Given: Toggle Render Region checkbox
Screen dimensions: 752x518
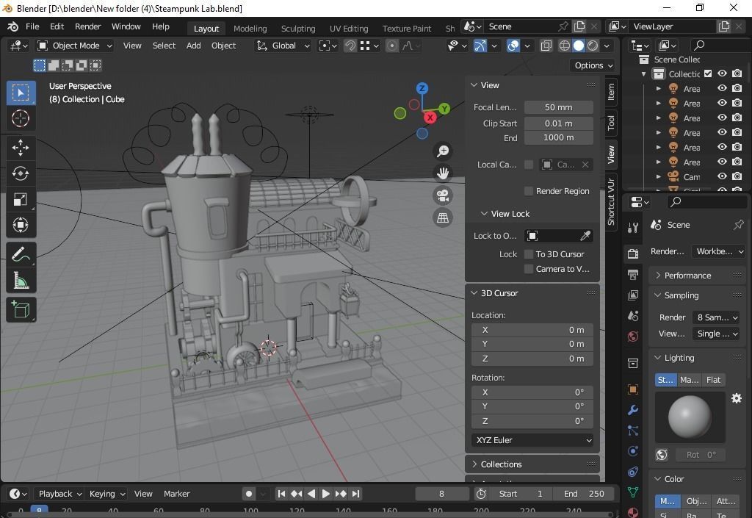Looking at the screenshot, I should point(529,191).
